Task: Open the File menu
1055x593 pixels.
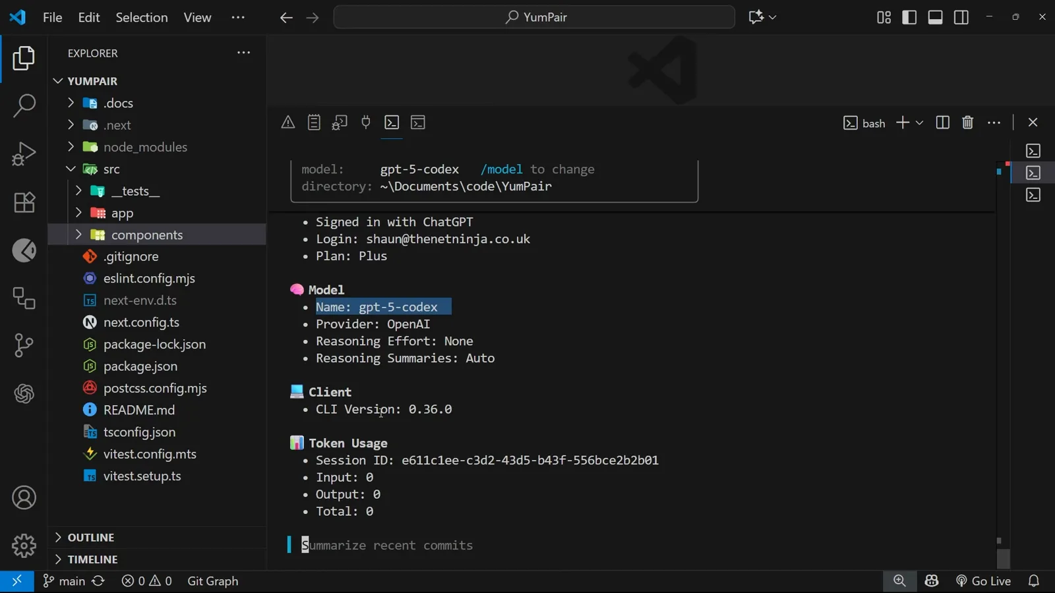Action: (x=53, y=17)
